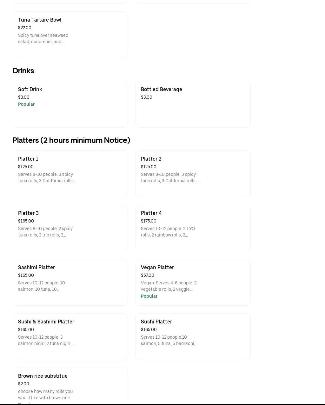Click the Platters (2 hours minimum Notice) heading
The image size is (325, 405).
click(71, 140)
